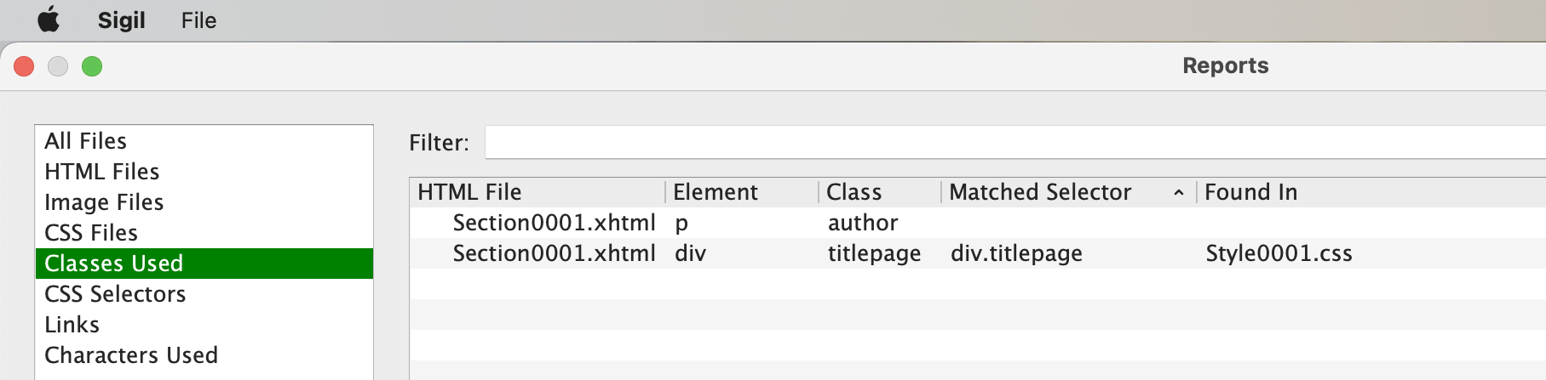Open the File menu

point(198,20)
